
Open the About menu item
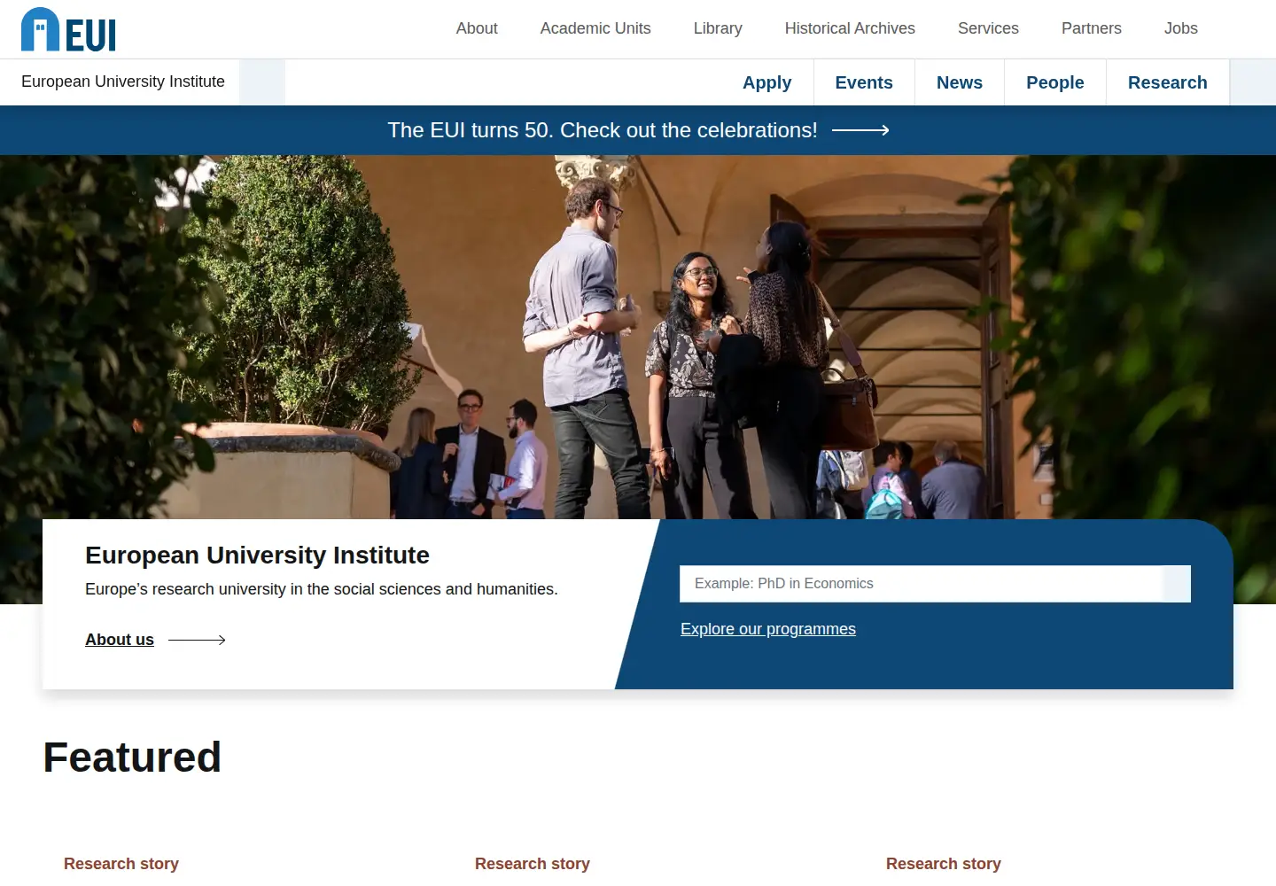(x=477, y=28)
